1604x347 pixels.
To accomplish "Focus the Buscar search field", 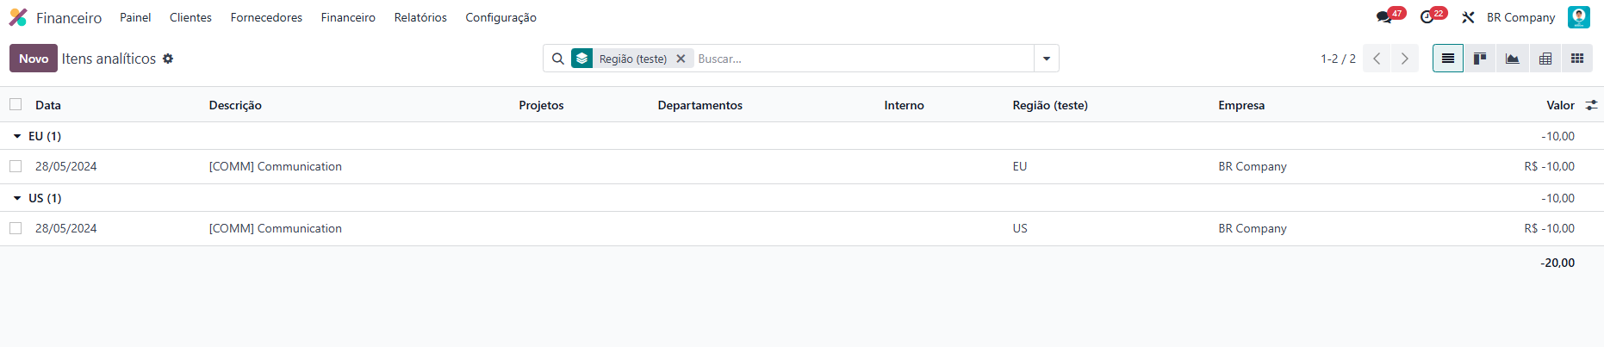I will point(863,59).
